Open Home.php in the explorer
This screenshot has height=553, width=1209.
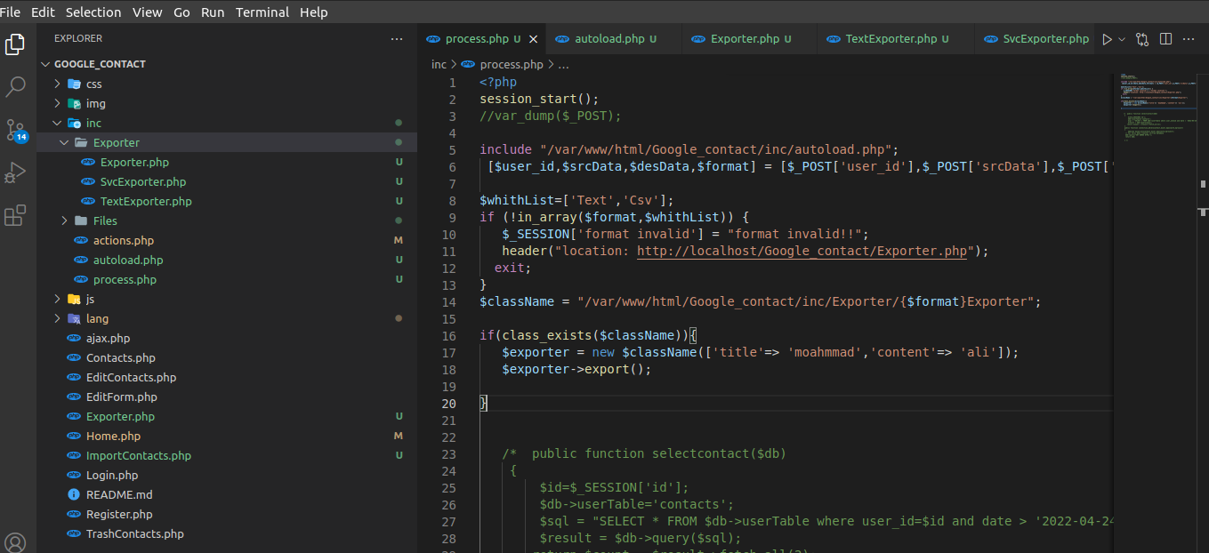tap(227, 436)
